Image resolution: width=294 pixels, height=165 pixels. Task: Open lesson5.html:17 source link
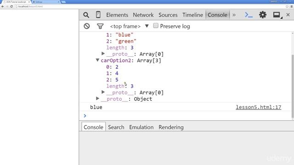pyautogui.click(x=258, y=107)
